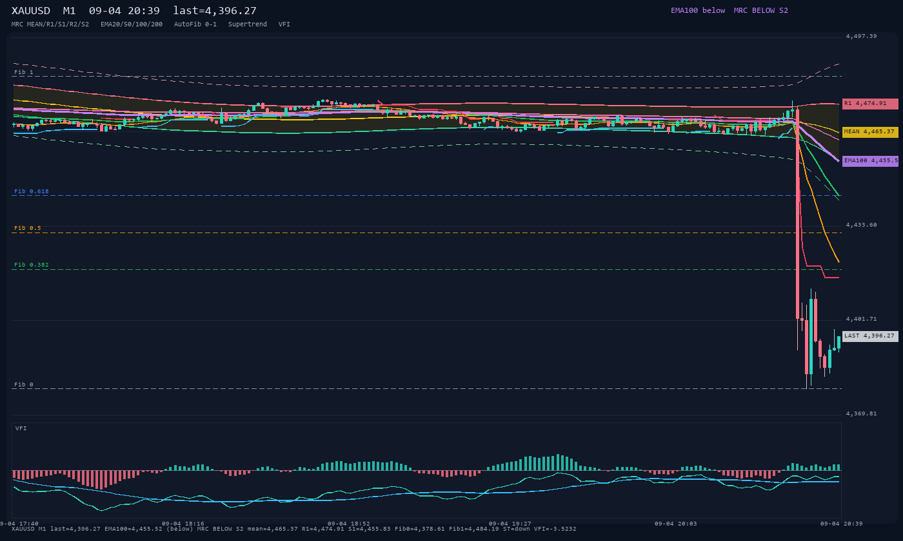Click the Fib 0 level label
Viewport: 903px width, 541px height.
pyautogui.click(x=24, y=384)
